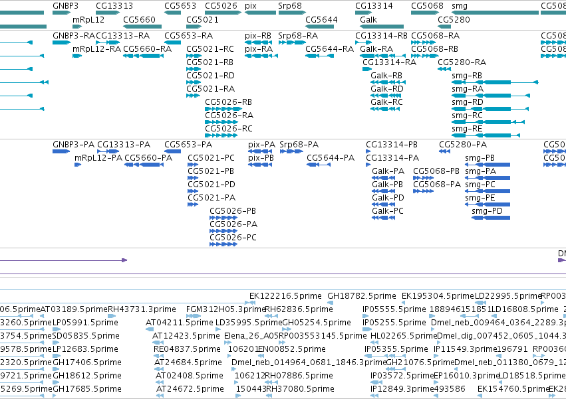Viewport: 566px width, 399px height.
Task: Select transcript CG5026-RB
Action: (x=223, y=109)
